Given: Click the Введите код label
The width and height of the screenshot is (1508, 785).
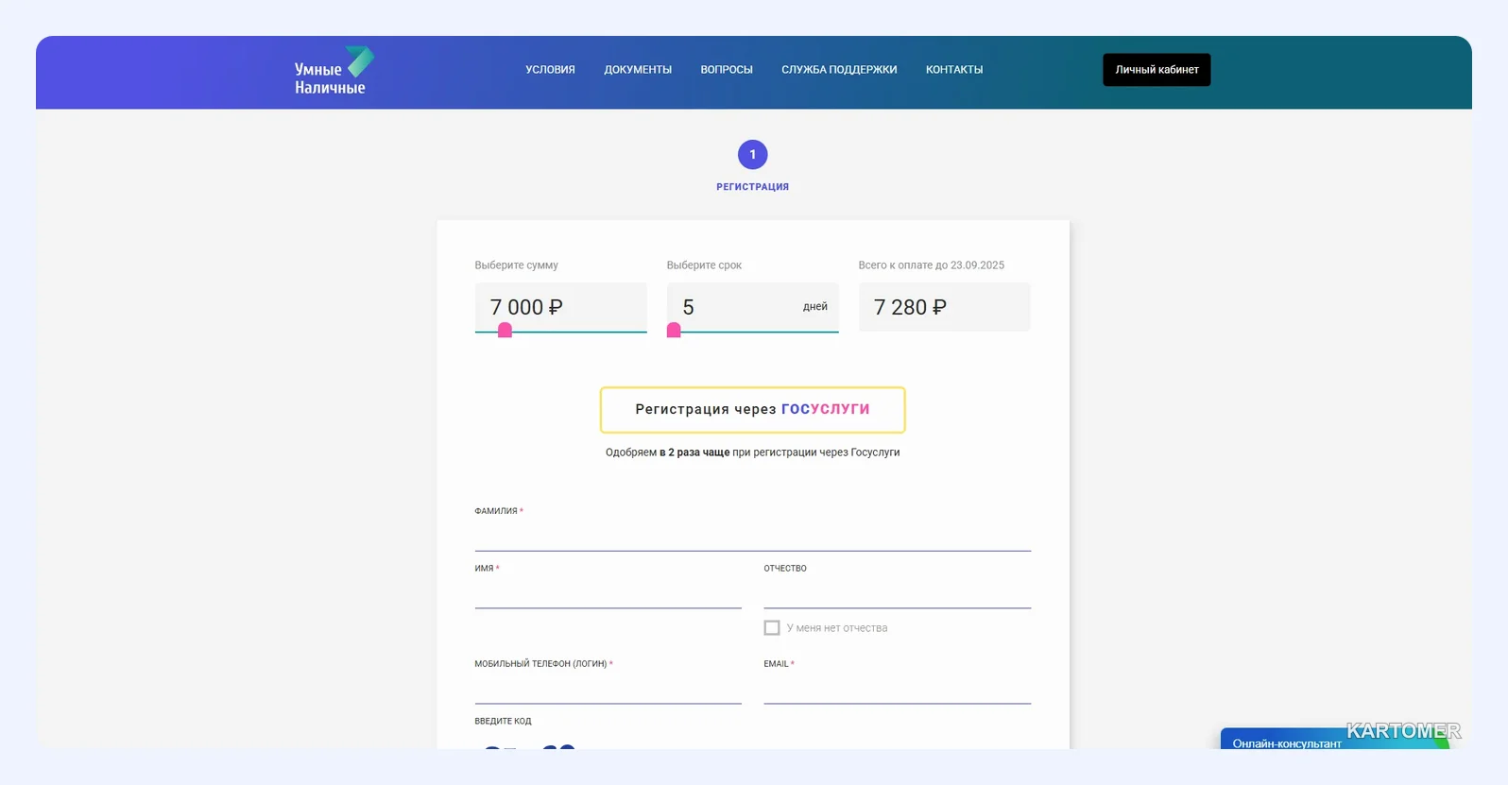Looking at the screenshot, I should coord(503,722).
